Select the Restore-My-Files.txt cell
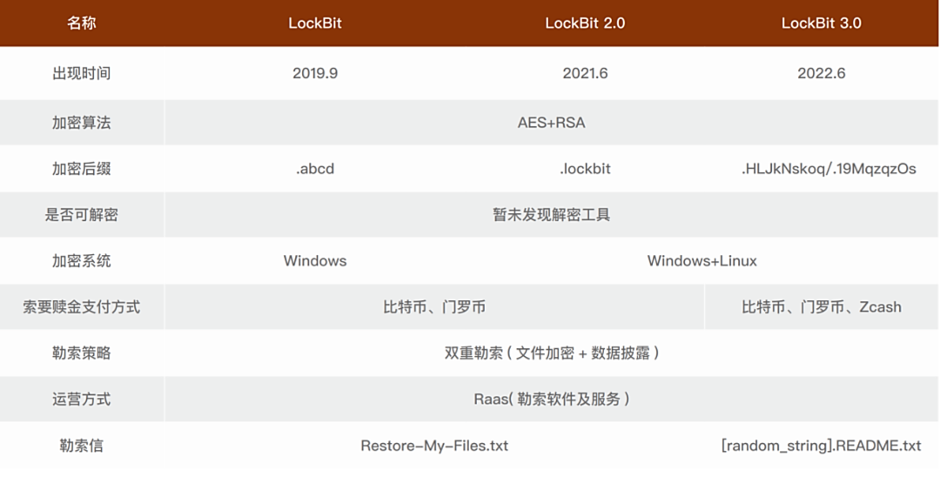 (x=434, y=446)
